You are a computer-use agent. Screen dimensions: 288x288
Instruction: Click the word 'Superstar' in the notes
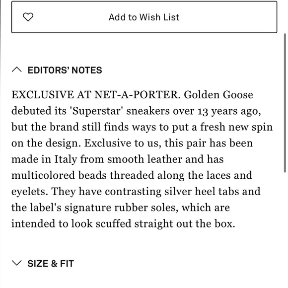[96, 111]
